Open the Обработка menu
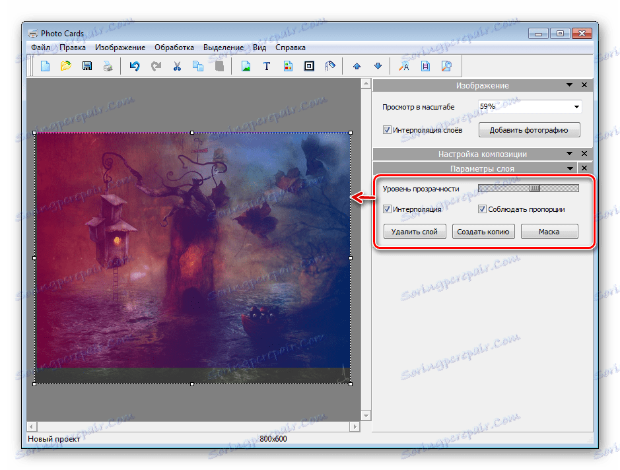Image resolution: width=620 pixels, height=470 pixels. [x=174, y=48]
